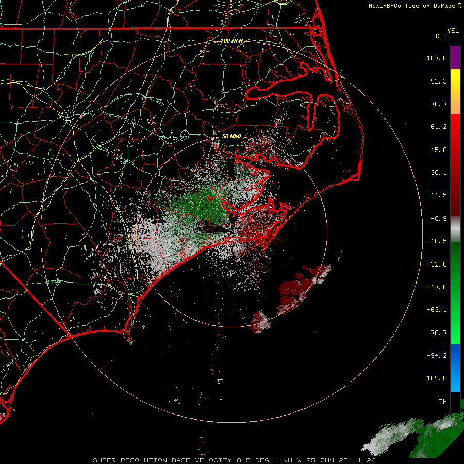Select the -109.8 legend value
This screenshot has height=464, width=464.
435,378
